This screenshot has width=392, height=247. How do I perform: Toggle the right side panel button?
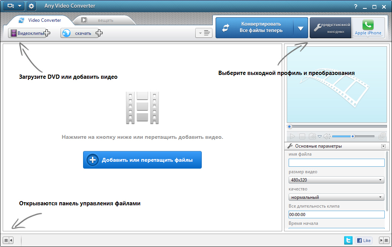point(384,240)
